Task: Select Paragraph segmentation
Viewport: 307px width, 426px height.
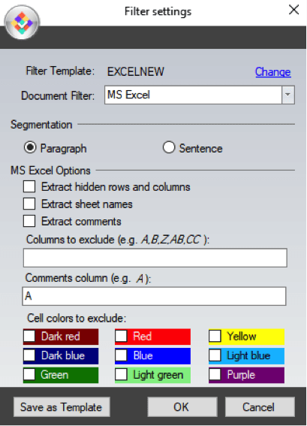Action: coord(30,148)
